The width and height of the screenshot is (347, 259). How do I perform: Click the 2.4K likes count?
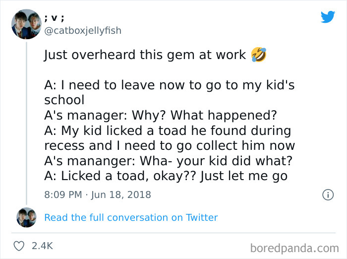(x=42, y=246)
